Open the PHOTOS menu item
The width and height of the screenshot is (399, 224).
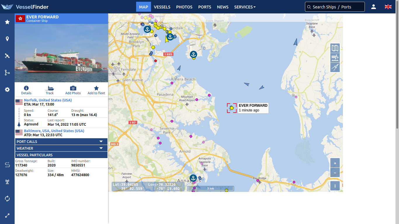click(x=184, y=7)
